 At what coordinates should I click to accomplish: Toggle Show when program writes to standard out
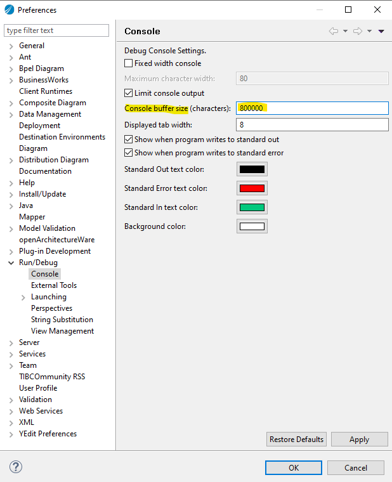coord(129,140)
